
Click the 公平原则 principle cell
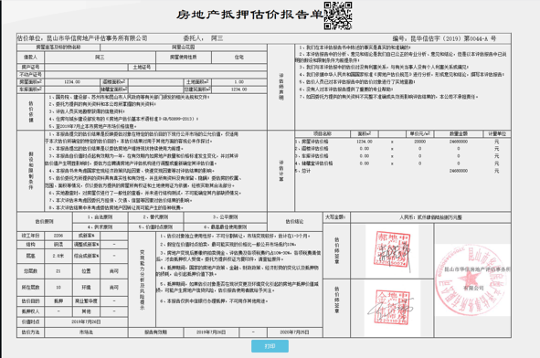tap(226, 217)
